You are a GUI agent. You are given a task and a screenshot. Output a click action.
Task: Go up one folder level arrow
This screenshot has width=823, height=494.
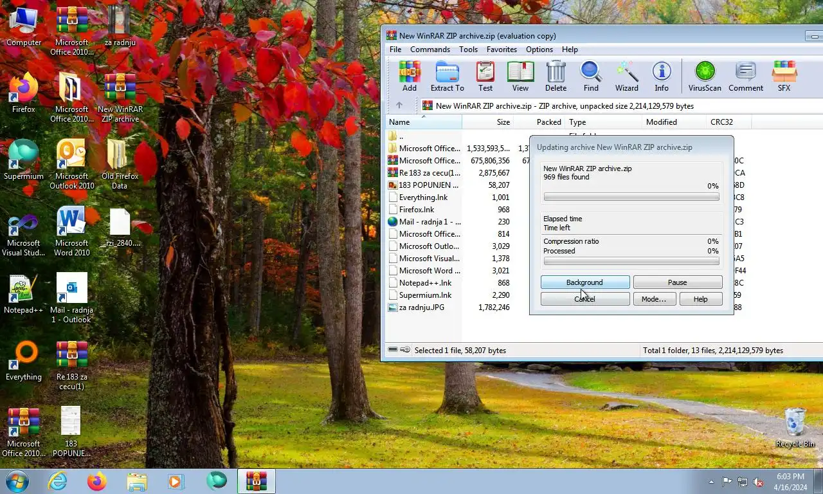399,105
